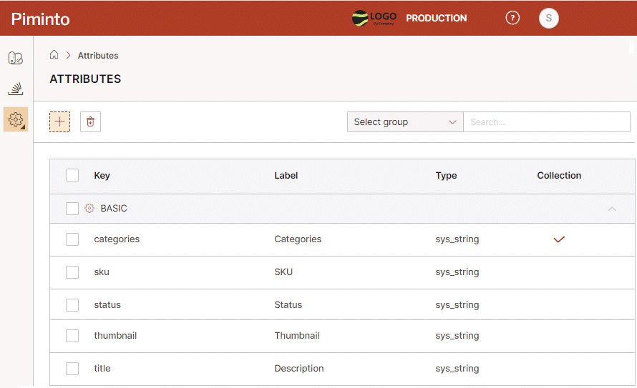
Task: Tick the sku row checkbox
Action: coord(72,272)
